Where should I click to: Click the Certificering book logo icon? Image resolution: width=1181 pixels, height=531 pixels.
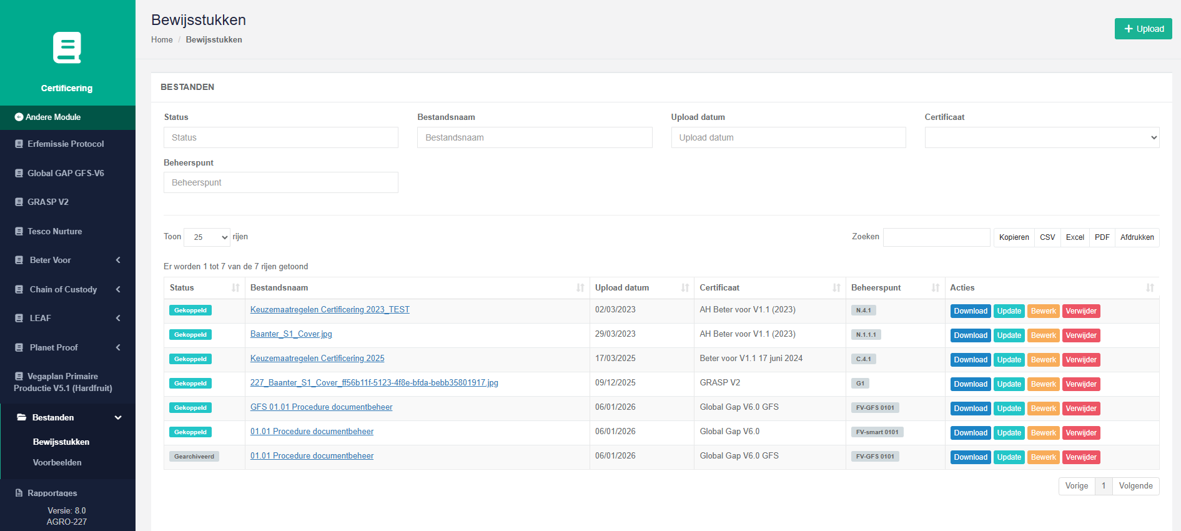pyautogui.click(x=67, y=47)
